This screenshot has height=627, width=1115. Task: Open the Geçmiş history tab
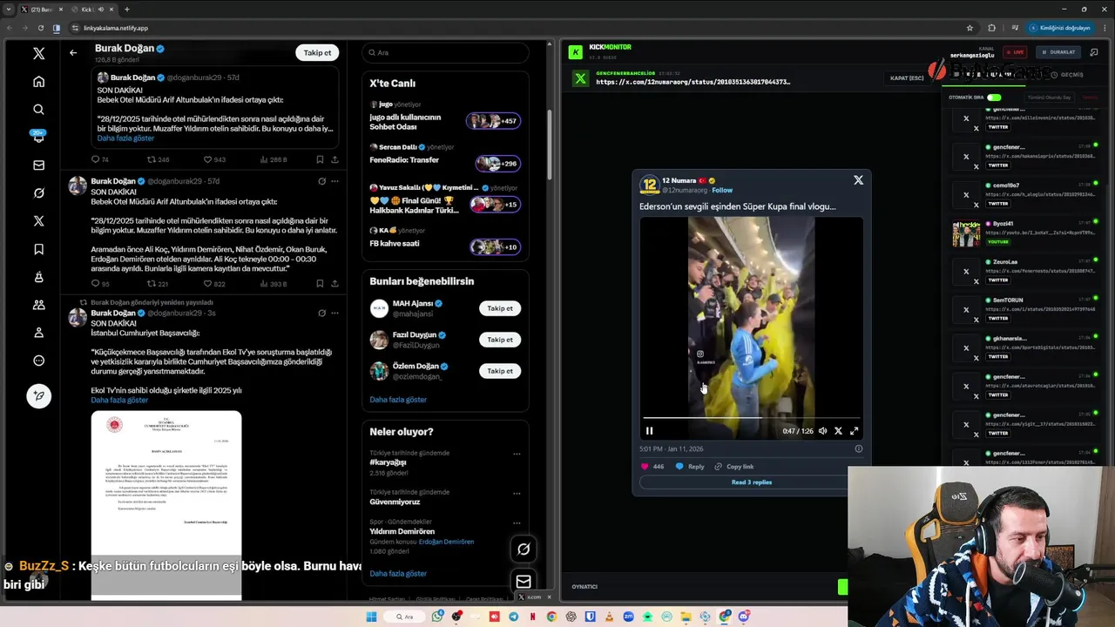click(1067, 75)
